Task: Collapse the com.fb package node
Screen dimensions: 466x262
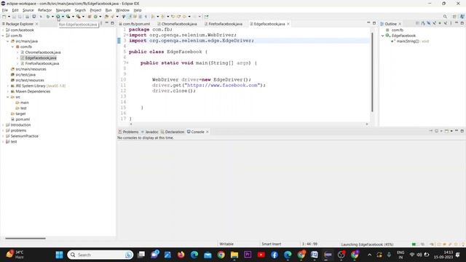Action: [x=13, y=47]
